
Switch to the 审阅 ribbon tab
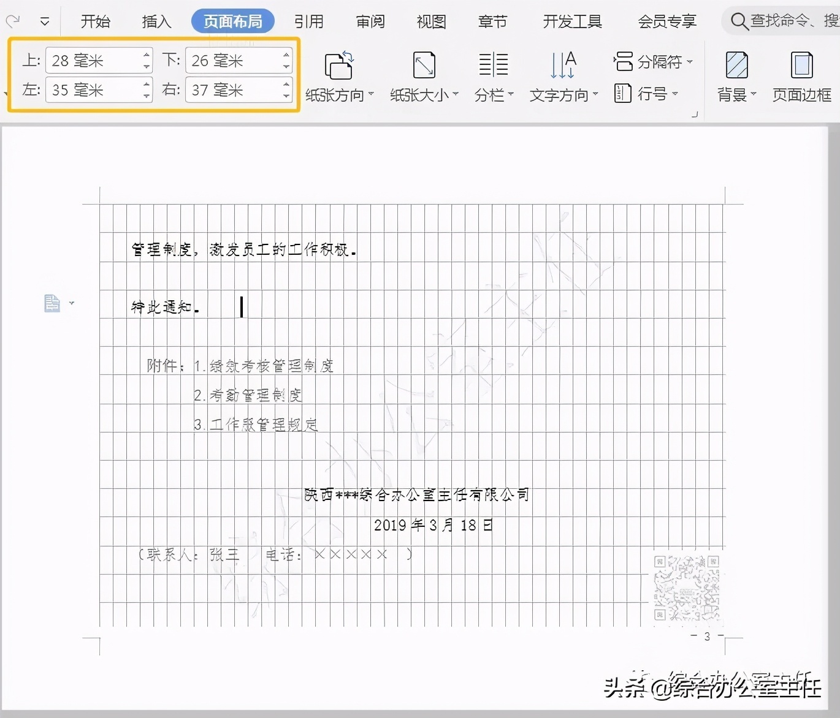click(370, 21)
